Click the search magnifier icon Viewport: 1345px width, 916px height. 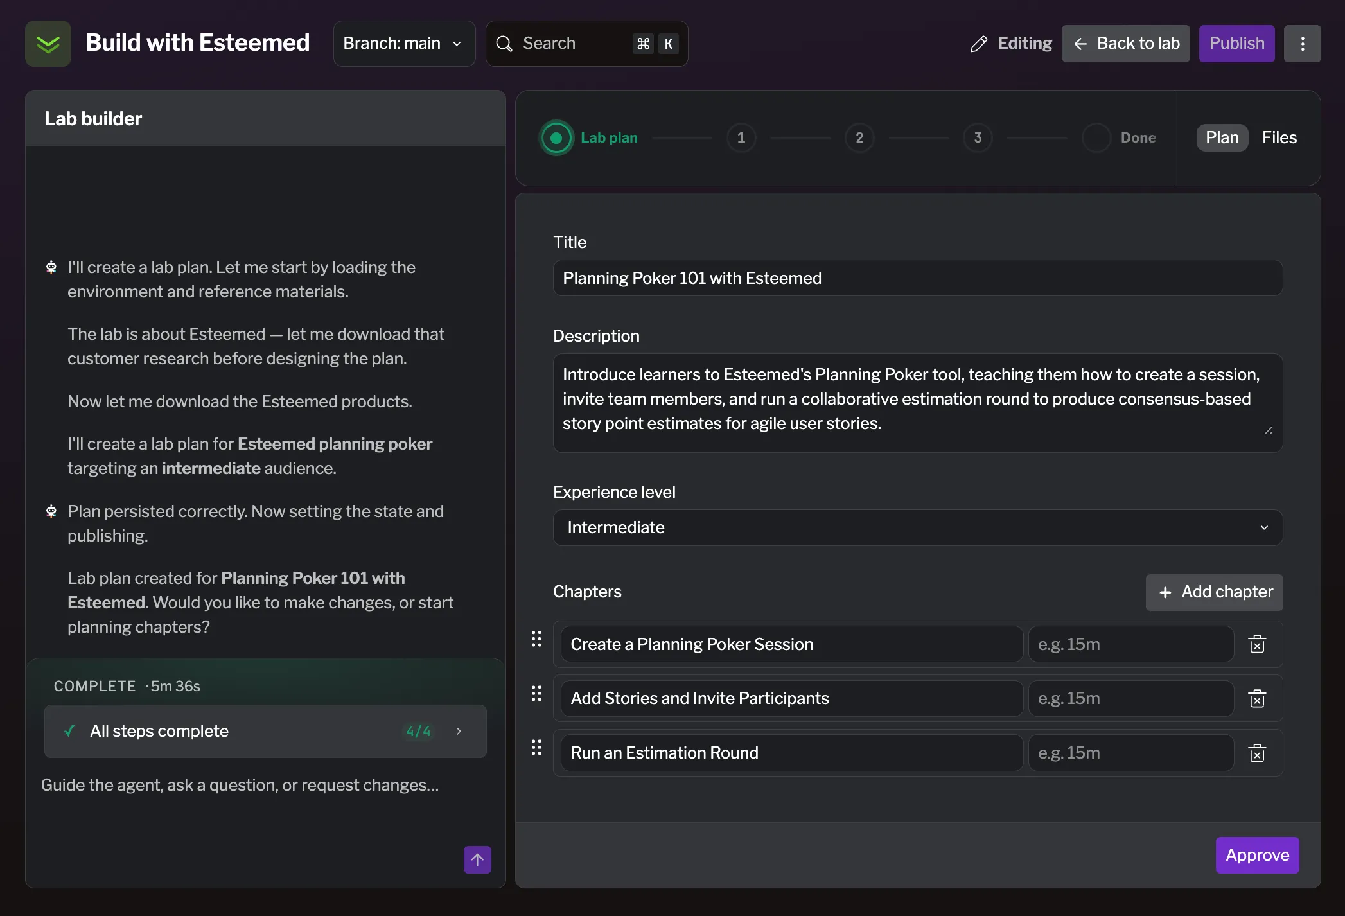point(504,44)
